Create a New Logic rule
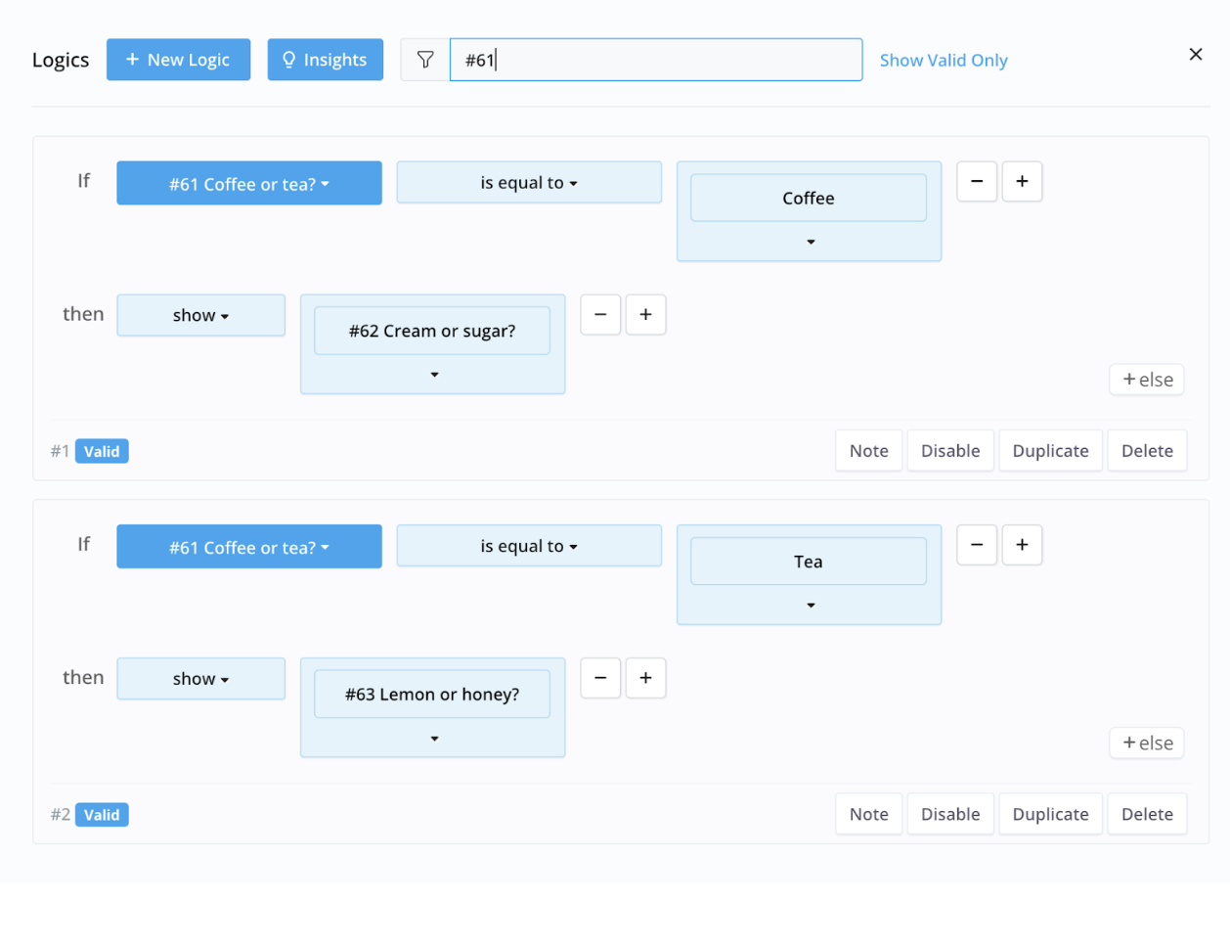This screenshot has height=948, width=1230. tap(178, 60)
